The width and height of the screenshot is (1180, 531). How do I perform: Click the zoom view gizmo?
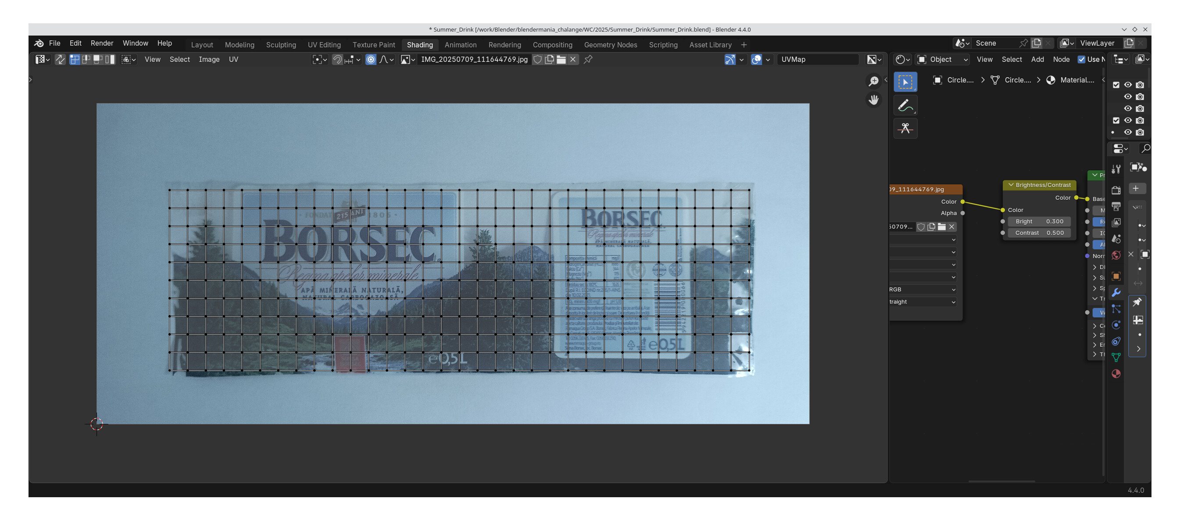pos(873,81)
